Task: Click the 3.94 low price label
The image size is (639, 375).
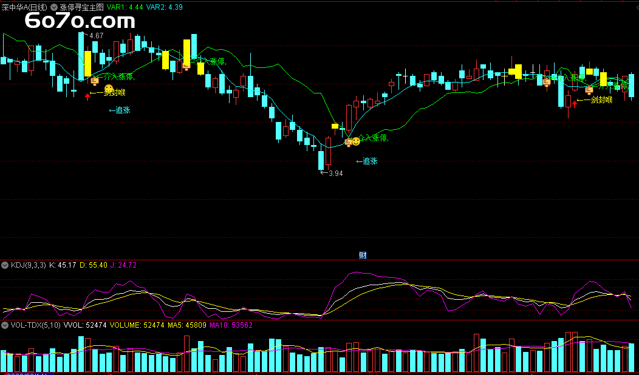Action: pyautogui.click(x=336, y=173)
